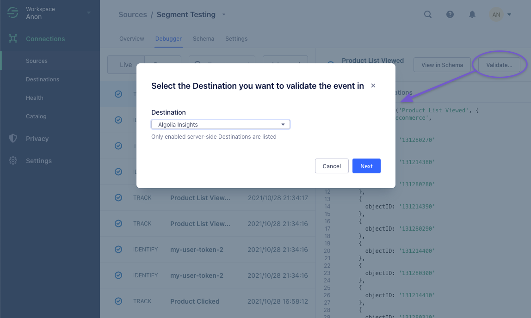Open Settings via the gear icon
Viewport: 531px width, 318px height.
12,160
